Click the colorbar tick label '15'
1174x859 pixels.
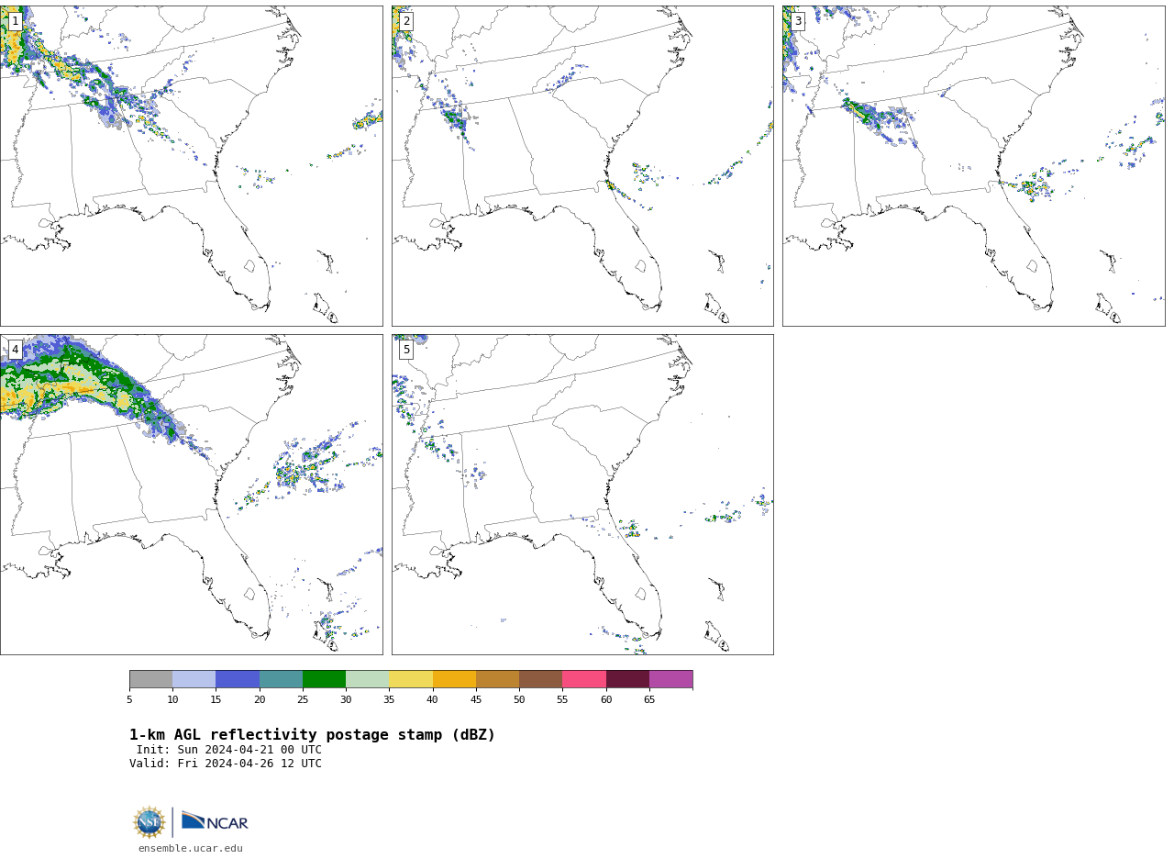(216, 700)
